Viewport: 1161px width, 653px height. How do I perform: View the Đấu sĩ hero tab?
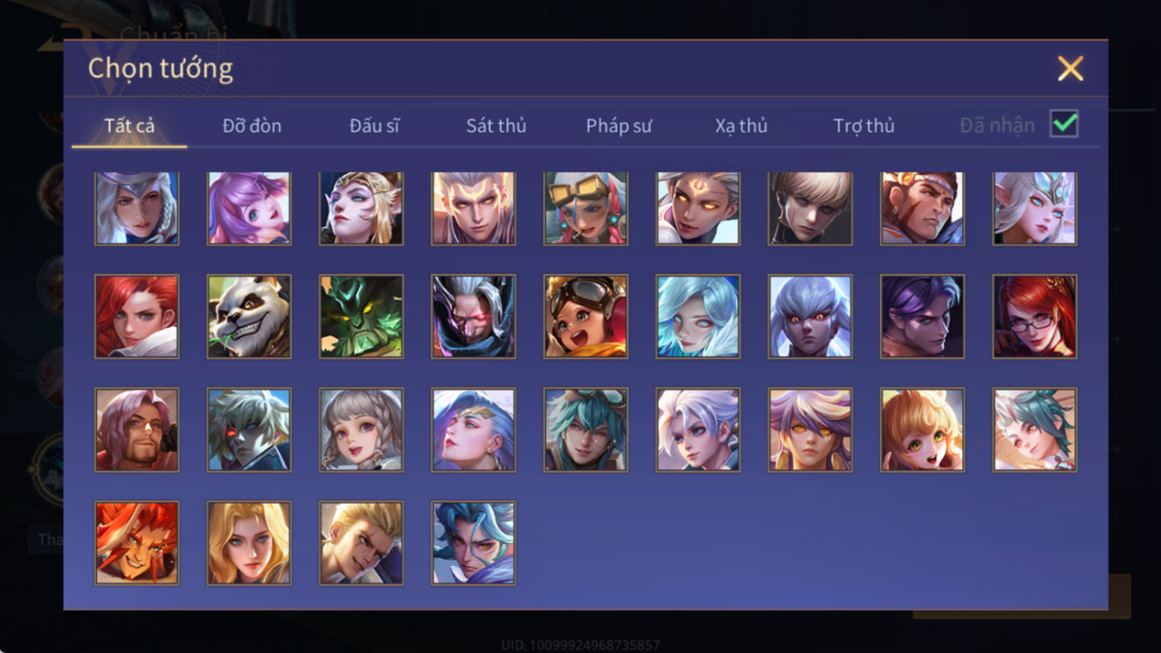click(374, 125)
